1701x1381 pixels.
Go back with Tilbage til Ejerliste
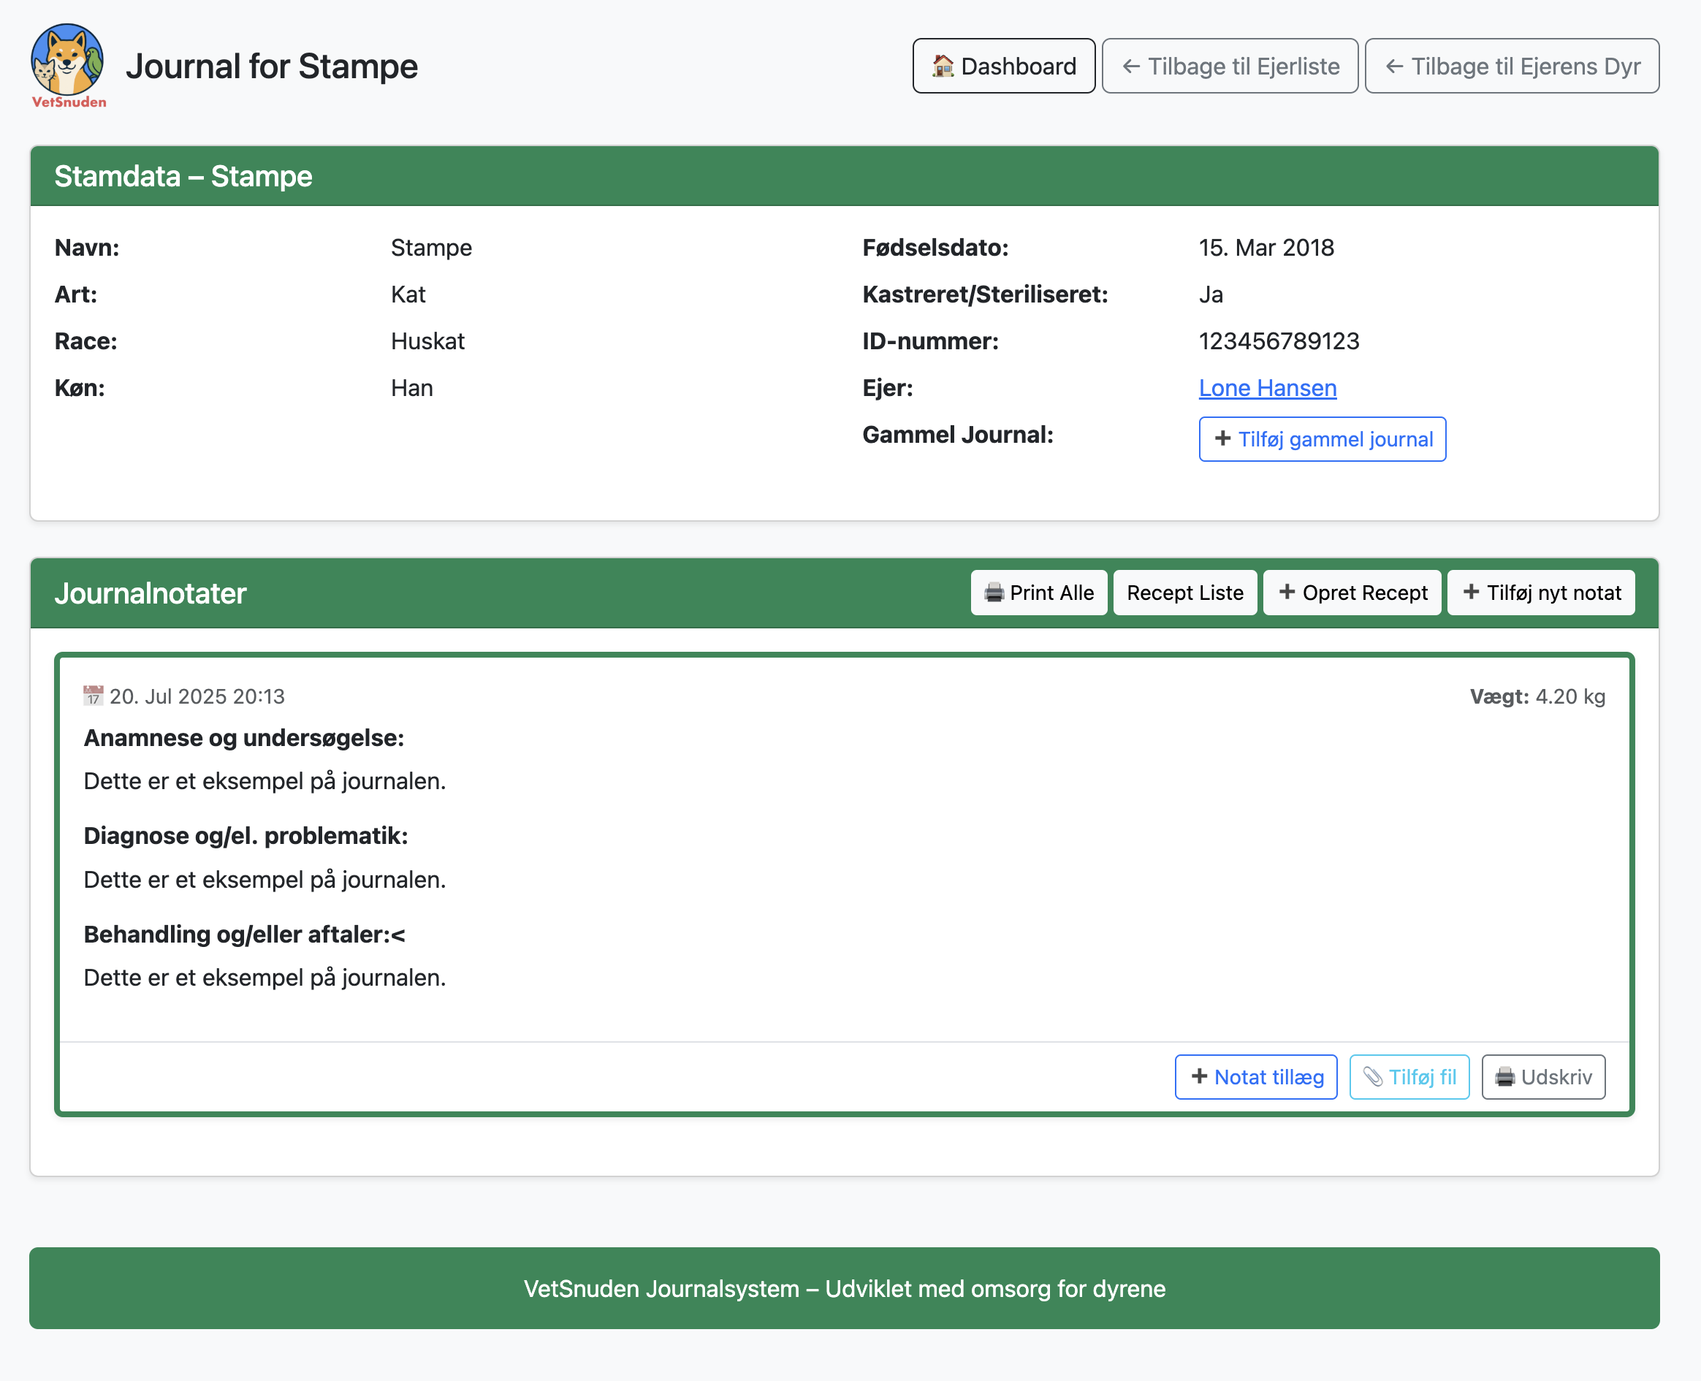click(1229, 65)
